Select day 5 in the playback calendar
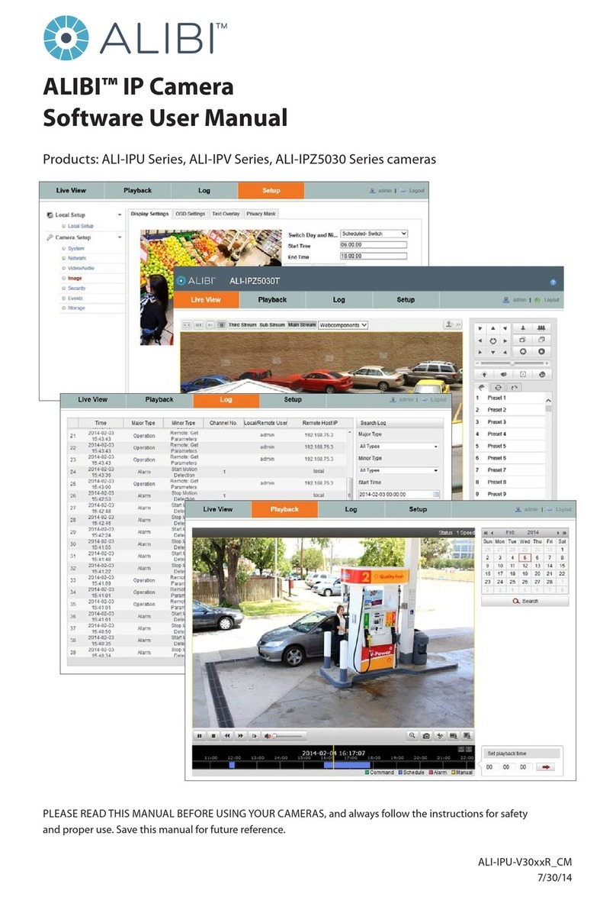616x897 pixels. coord(525,557)
